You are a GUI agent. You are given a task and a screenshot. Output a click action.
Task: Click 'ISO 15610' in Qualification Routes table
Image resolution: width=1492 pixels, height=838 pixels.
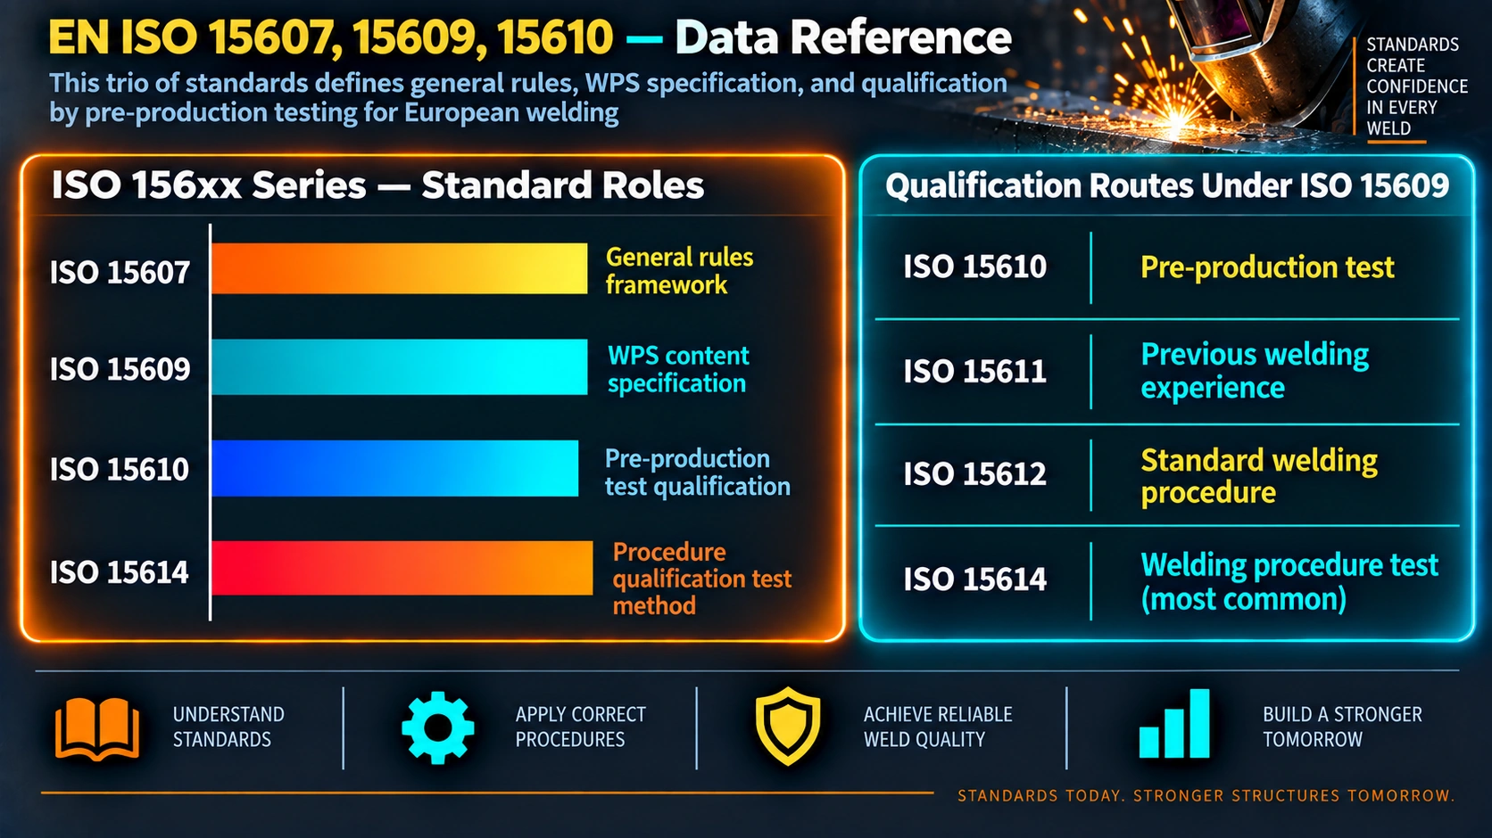point(974,267)
